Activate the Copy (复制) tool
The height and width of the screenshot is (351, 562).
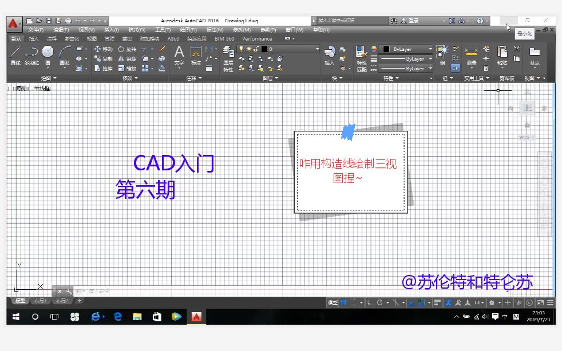click(101, 59)
